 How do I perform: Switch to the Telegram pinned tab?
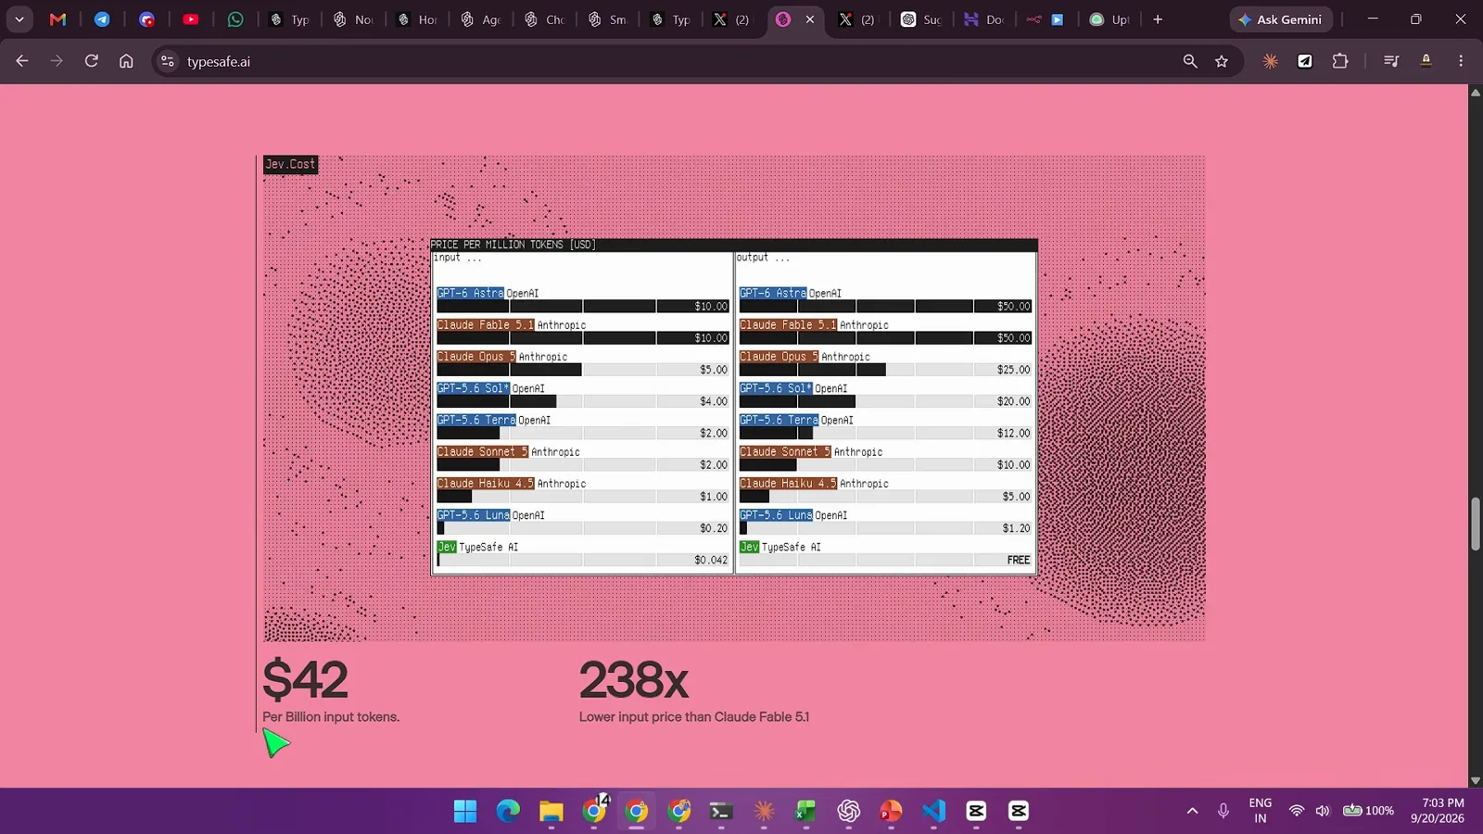[102, 19]
